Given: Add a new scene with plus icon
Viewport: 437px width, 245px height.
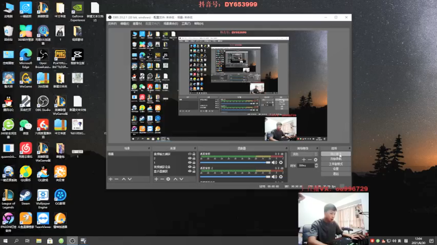Looking at the screenshot, I should click(111, 179).
